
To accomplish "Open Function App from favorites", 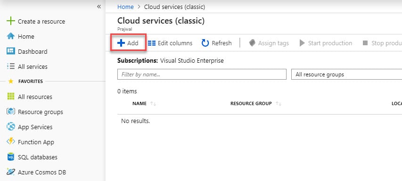I will (36, 142).
